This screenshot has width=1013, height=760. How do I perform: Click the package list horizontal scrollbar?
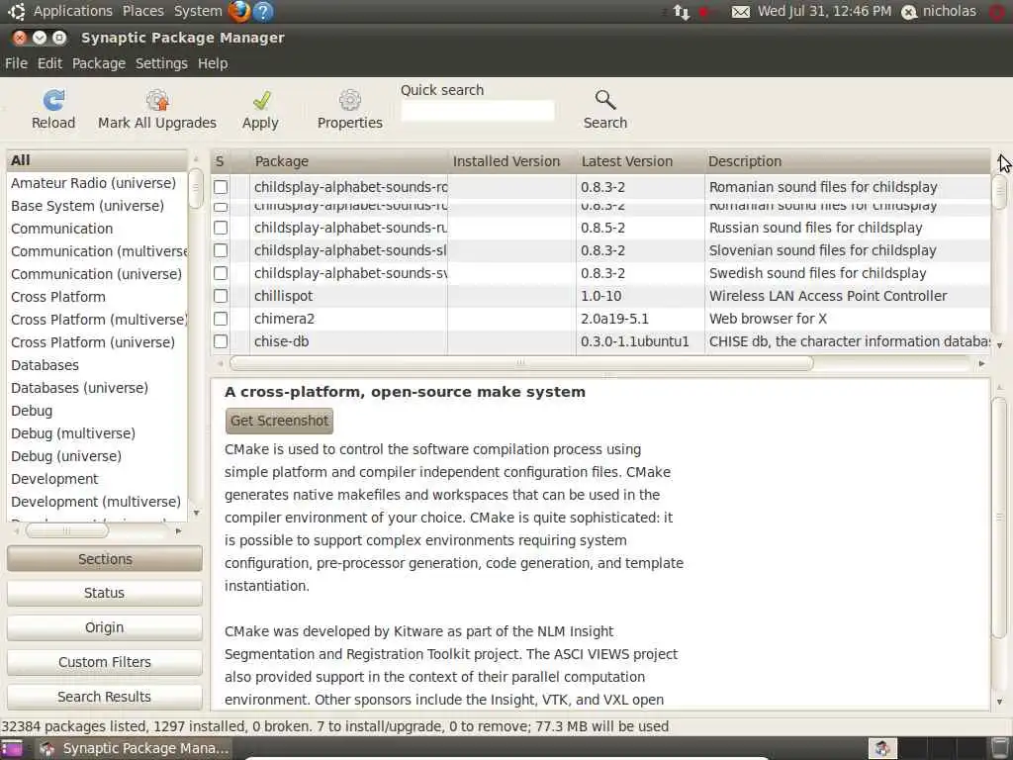pos(521,364)
